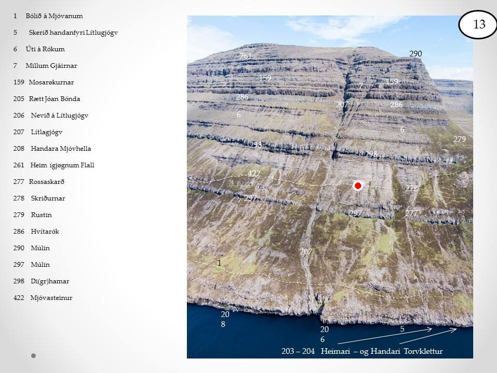Click the red dot marker on the mountain

click(357, 186)
